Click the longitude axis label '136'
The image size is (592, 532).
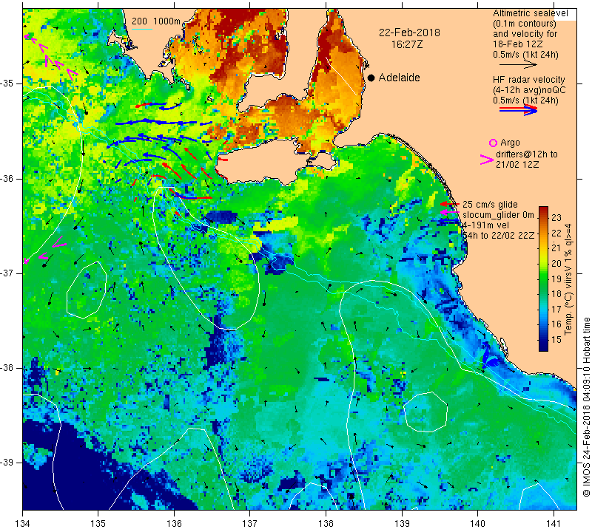click(174, 524)
